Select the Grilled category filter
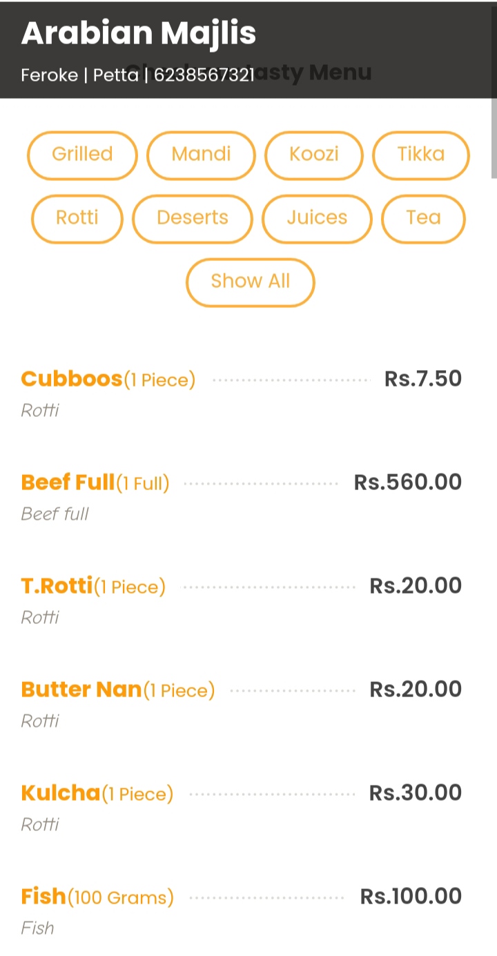497x956 pixels. (82, 155)
